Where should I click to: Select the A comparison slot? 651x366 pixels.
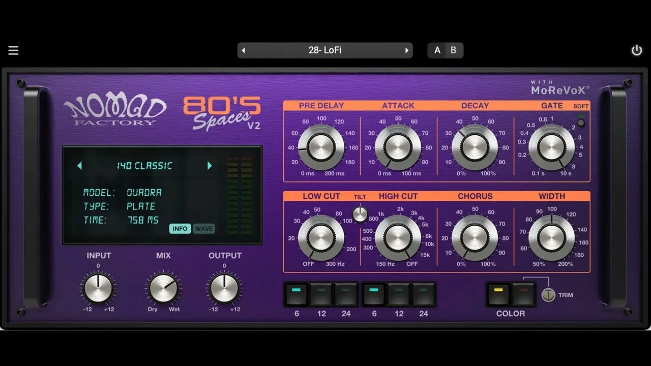tap(437, 50)
